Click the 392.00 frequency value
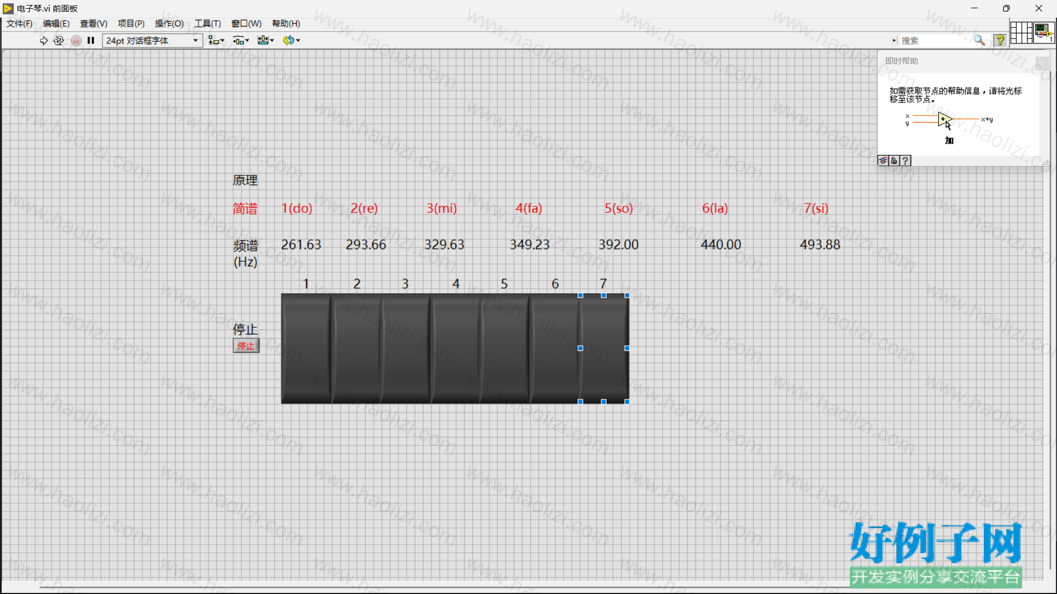Screen dimensions: 1057x594 pyautogui.click(x=619, y=245)
